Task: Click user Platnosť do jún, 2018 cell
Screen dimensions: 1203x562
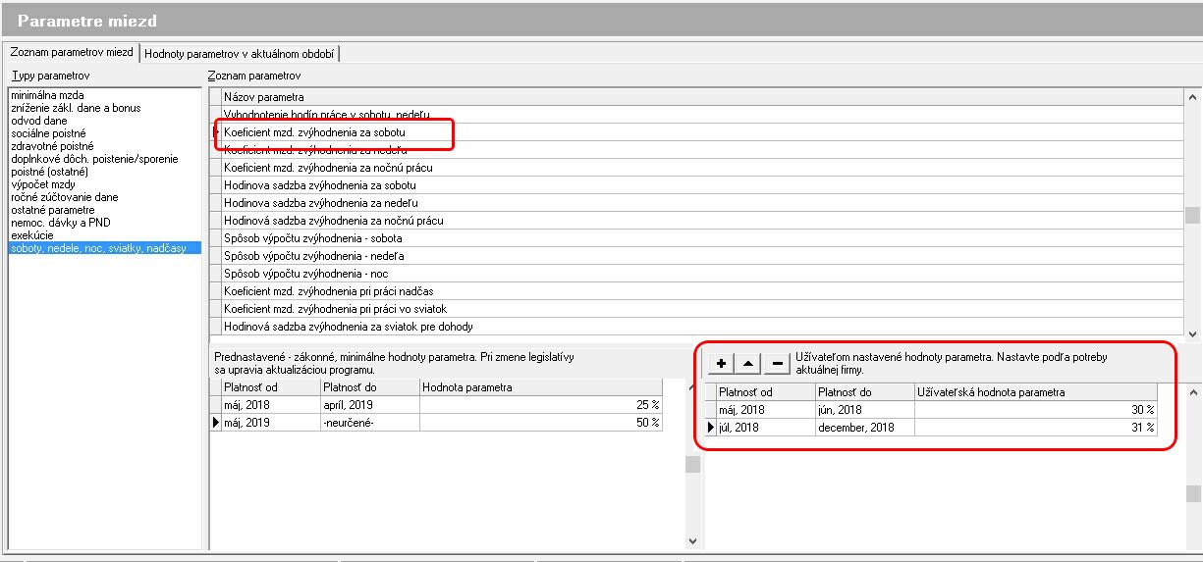Action: point(864,410)
